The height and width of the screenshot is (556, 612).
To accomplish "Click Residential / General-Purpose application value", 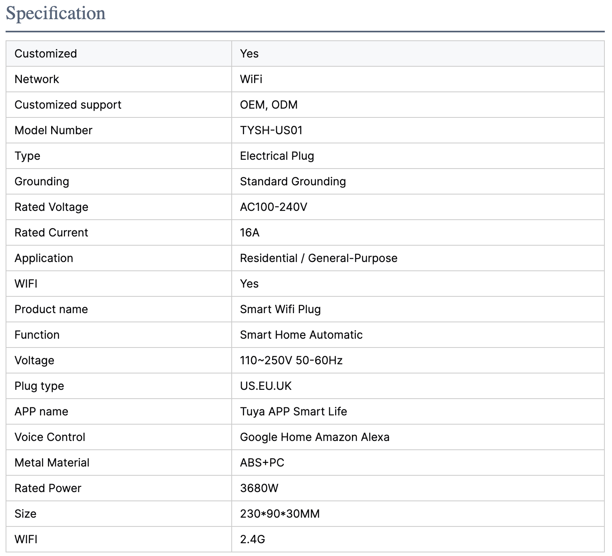I will [318, 258].
